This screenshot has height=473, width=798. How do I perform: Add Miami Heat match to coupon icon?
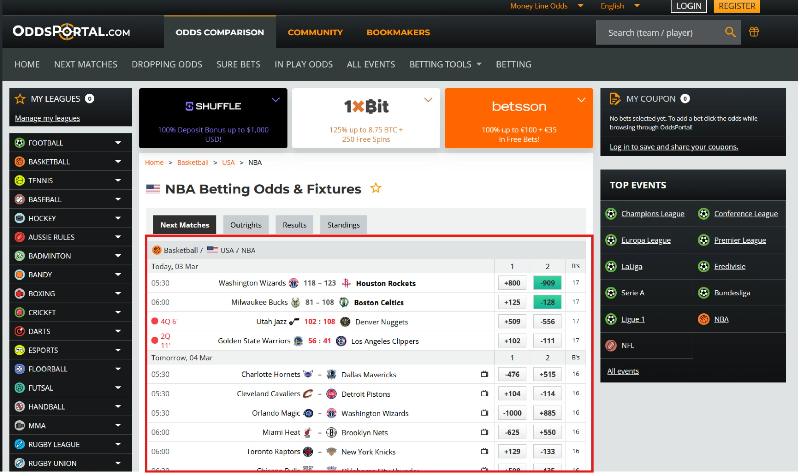coord(484,432)
